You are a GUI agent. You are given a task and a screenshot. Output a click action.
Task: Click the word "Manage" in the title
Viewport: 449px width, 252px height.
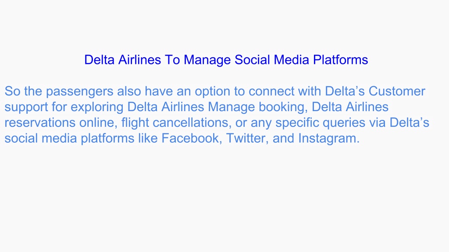coord(207,60)
